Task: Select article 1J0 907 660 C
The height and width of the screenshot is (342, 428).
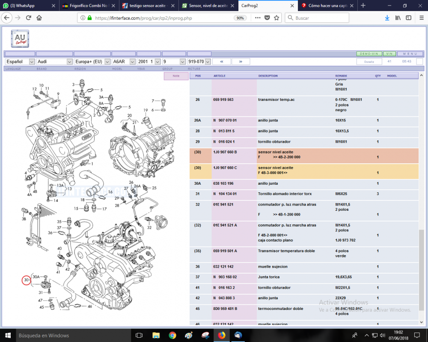Action: point(225,168)
